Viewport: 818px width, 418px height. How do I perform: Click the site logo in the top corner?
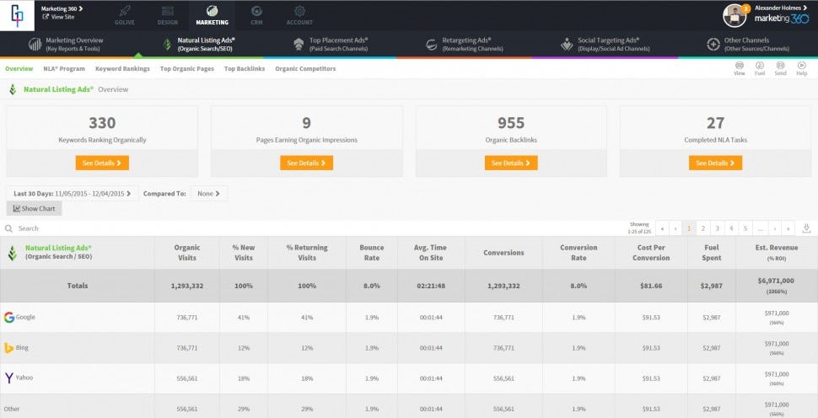(x=17, y=15)
